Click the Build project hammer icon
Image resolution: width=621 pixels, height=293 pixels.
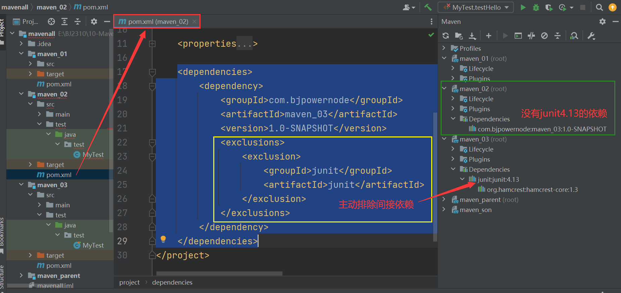(x=428, y=7)
